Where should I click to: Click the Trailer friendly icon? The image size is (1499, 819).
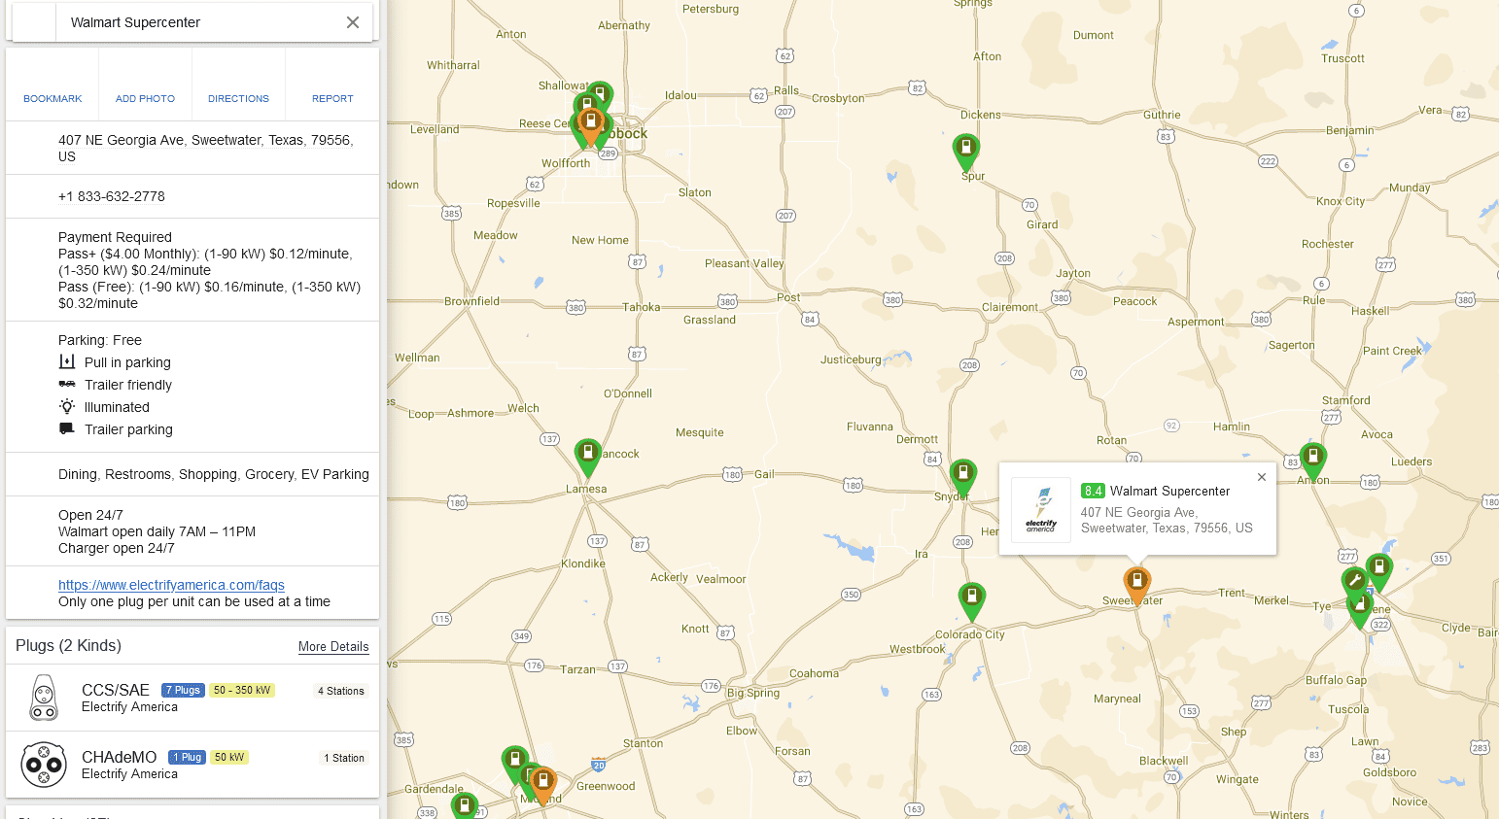(x=67, y=385)
